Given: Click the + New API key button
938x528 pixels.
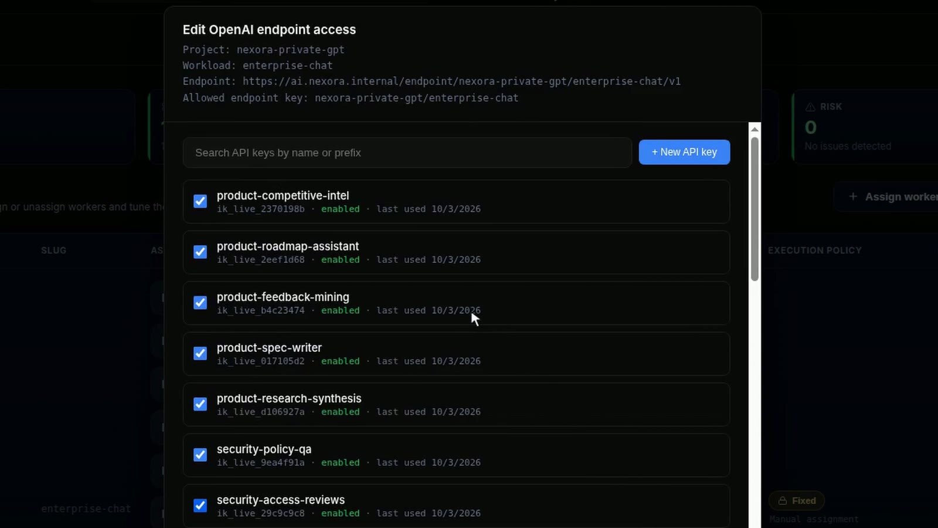Looking at the screenshot, I should coord(684,152).
